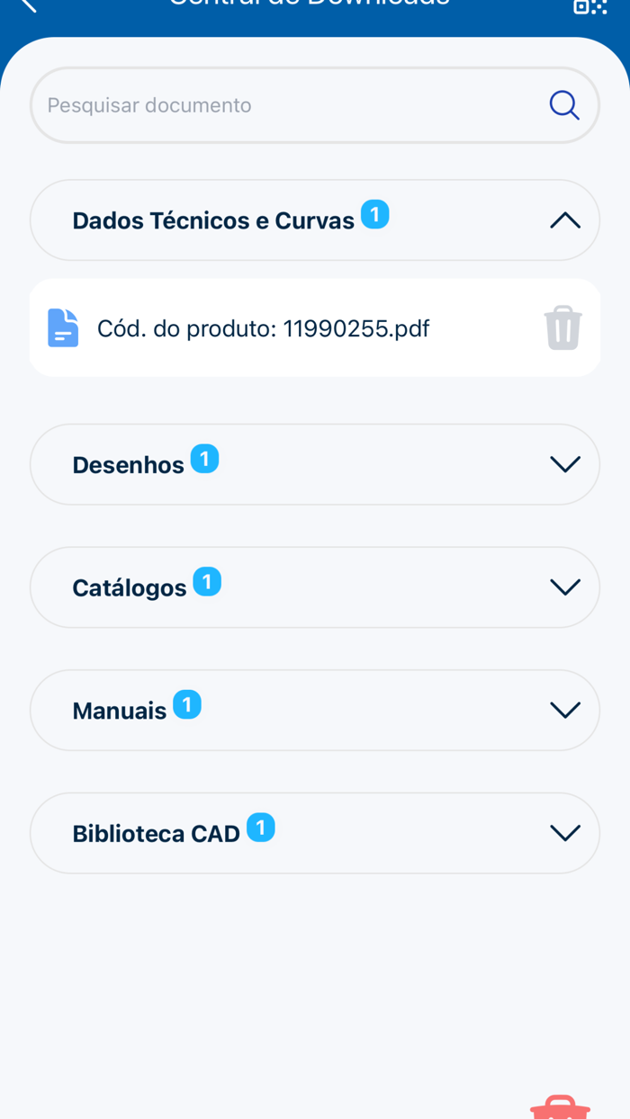Click the count badge next to Manuais
Image resolution: width=630 pixels, height=1119 pixels.
tap(187, 703)
